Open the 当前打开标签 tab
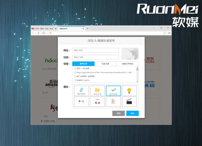The image size is (202, 146). [x=127, y=64]
